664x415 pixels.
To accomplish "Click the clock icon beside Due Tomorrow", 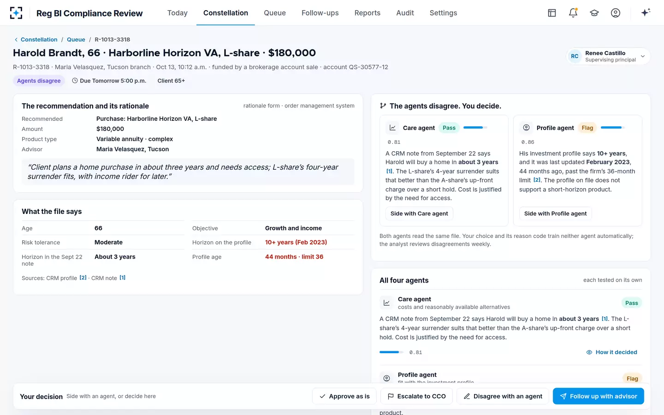I will [x=75, y=81].
